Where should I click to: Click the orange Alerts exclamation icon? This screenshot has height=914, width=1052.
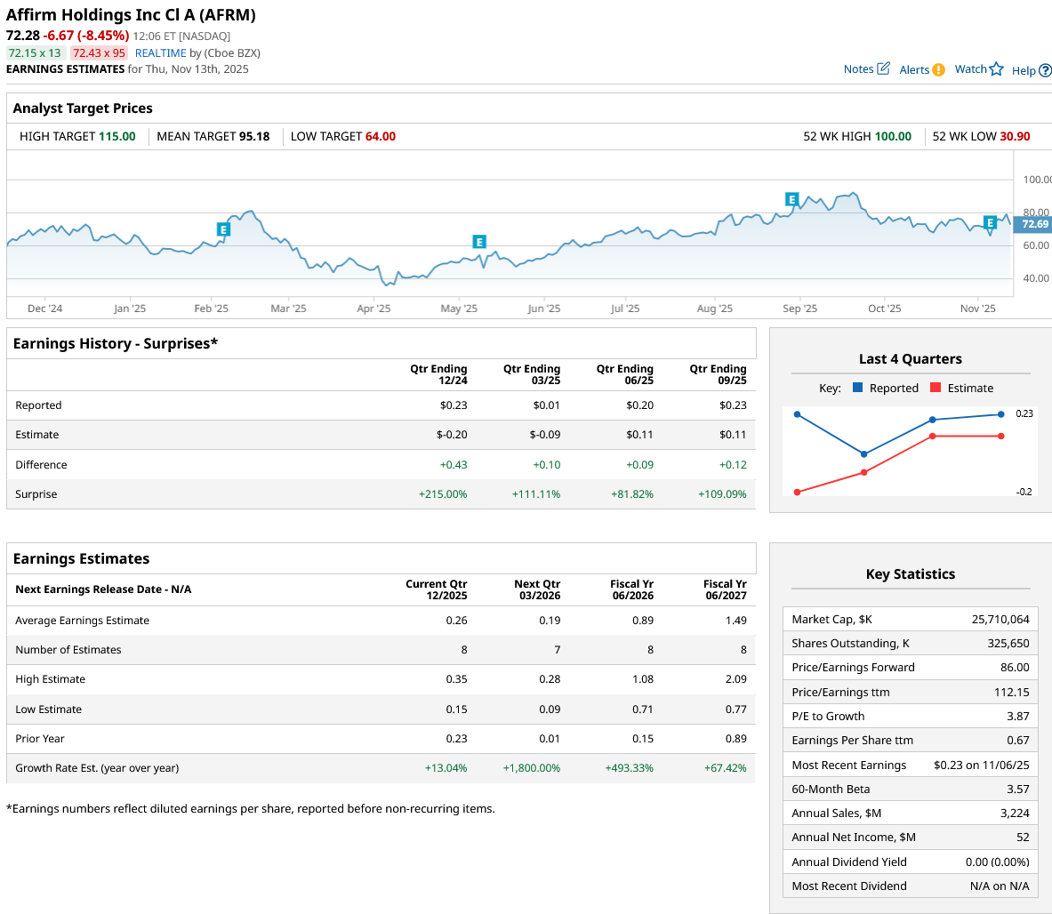click(938, 69)
